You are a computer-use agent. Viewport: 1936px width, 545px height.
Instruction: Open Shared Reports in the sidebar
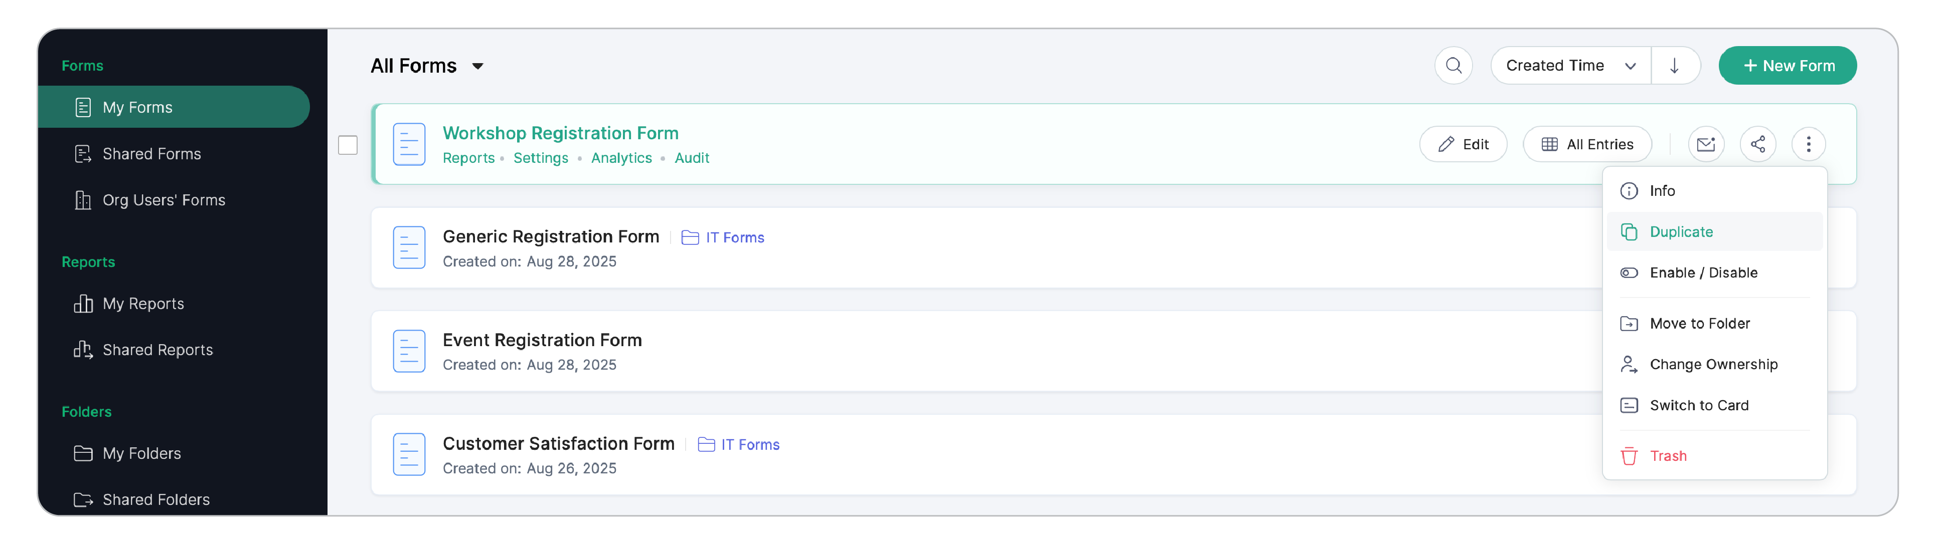pyautogui.click(x=157, y=350)
